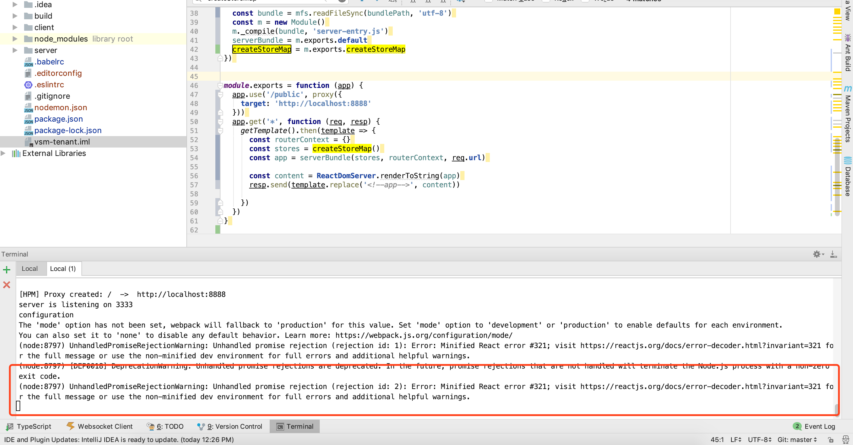Open the 6: TODO tool window
This screenshot has height=445, width=853.
[x=165, y=427]
